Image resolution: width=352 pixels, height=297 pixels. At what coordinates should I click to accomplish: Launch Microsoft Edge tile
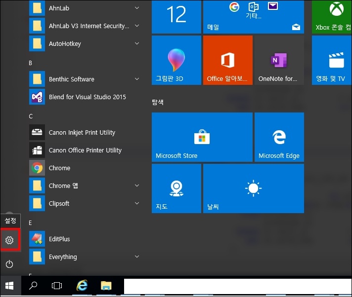tap(279, 137)
